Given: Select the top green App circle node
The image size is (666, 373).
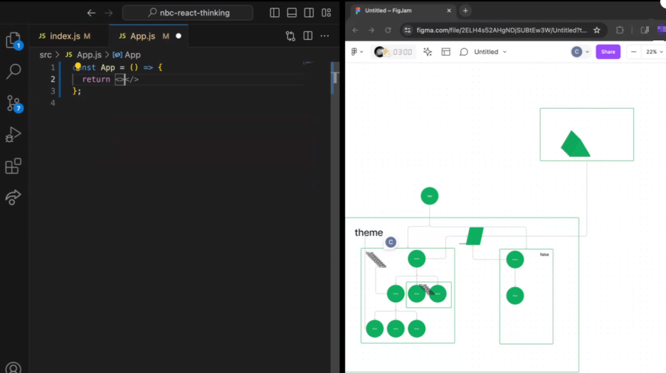Looking at the screenshot, I should click(430, 196).
